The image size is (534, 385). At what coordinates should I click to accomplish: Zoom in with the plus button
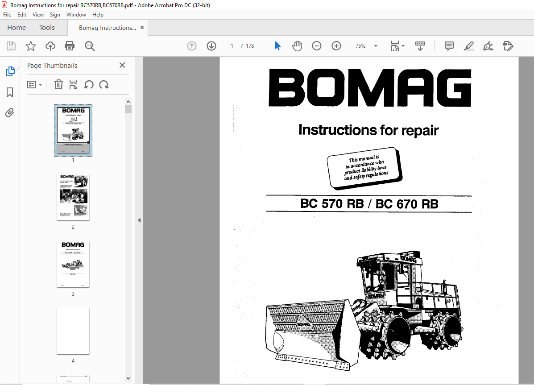click(x=336, y=46)
